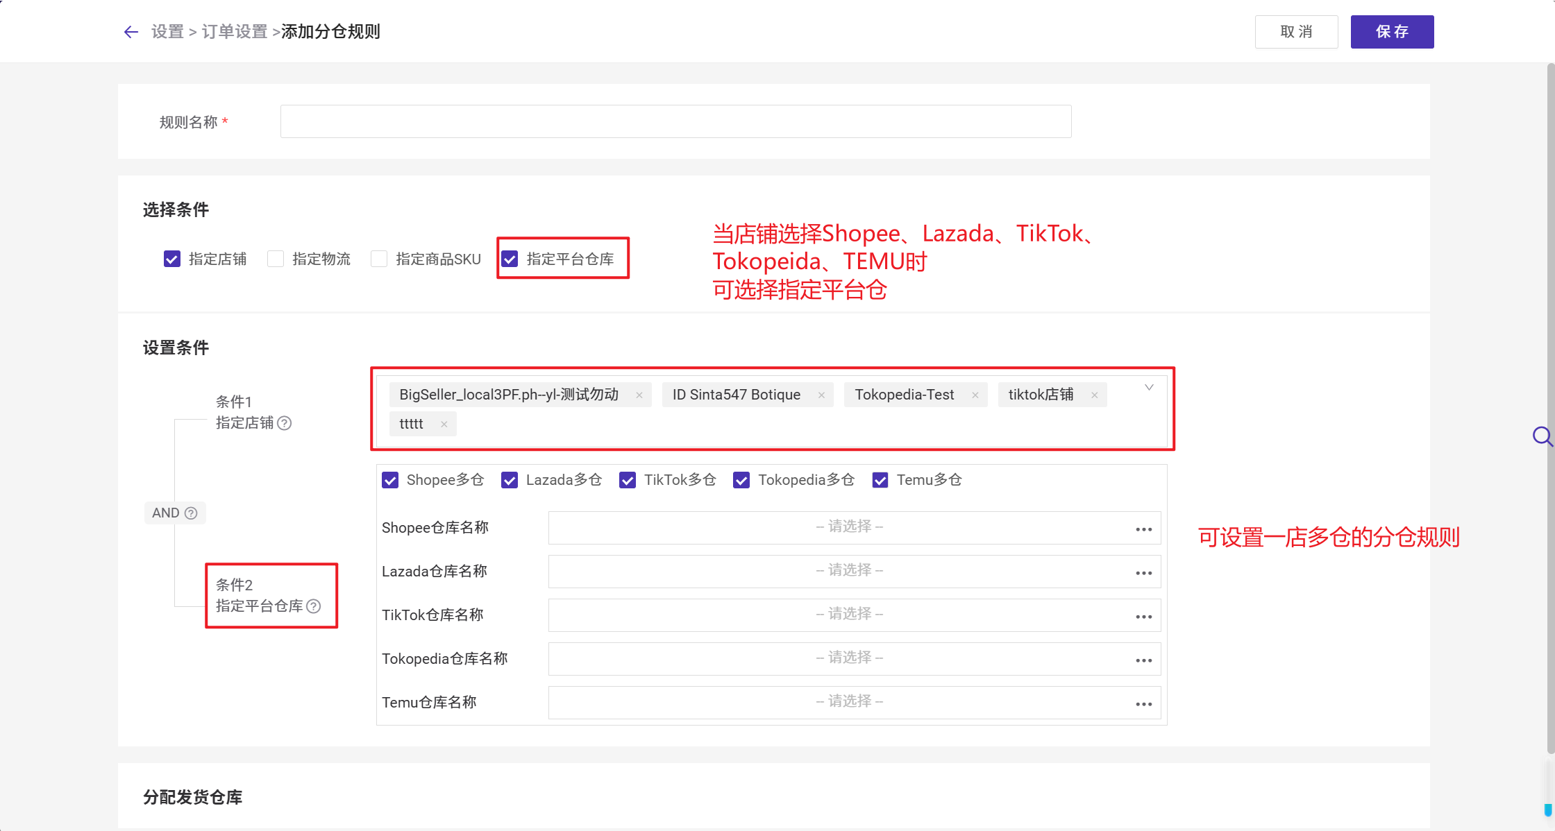
Task: Click the 取消 button
Action: pos(1295,32)
